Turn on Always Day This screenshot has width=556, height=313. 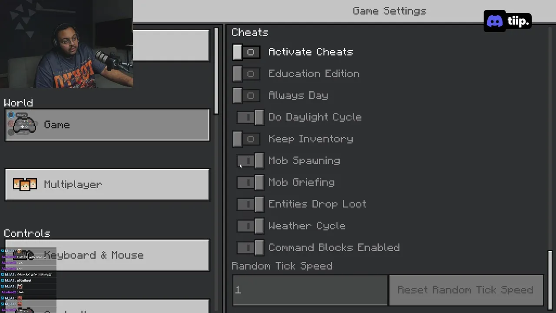tap(247, 96)
